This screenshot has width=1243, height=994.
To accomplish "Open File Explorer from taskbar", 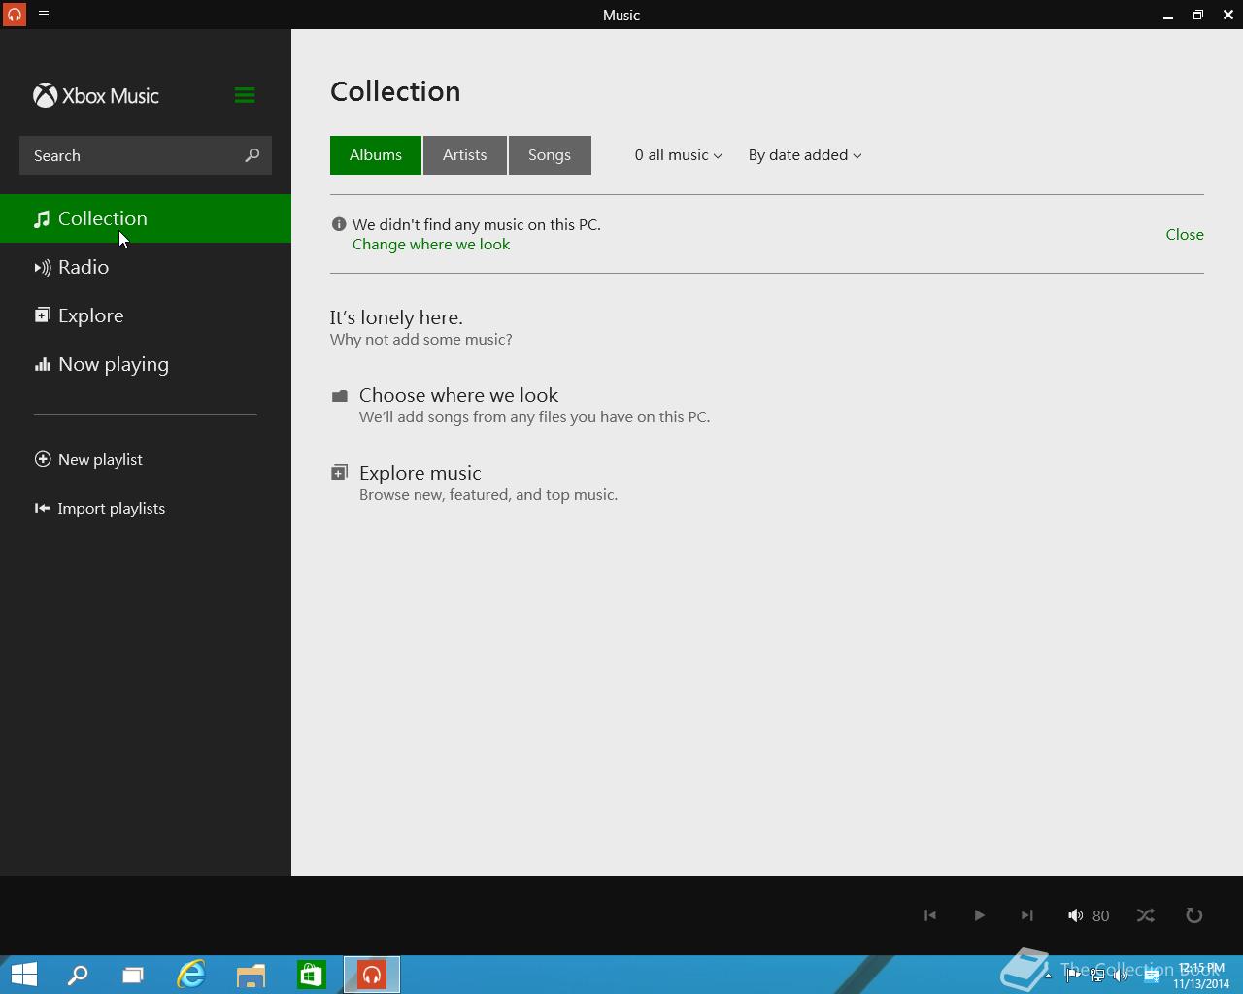I will (251, 975).
